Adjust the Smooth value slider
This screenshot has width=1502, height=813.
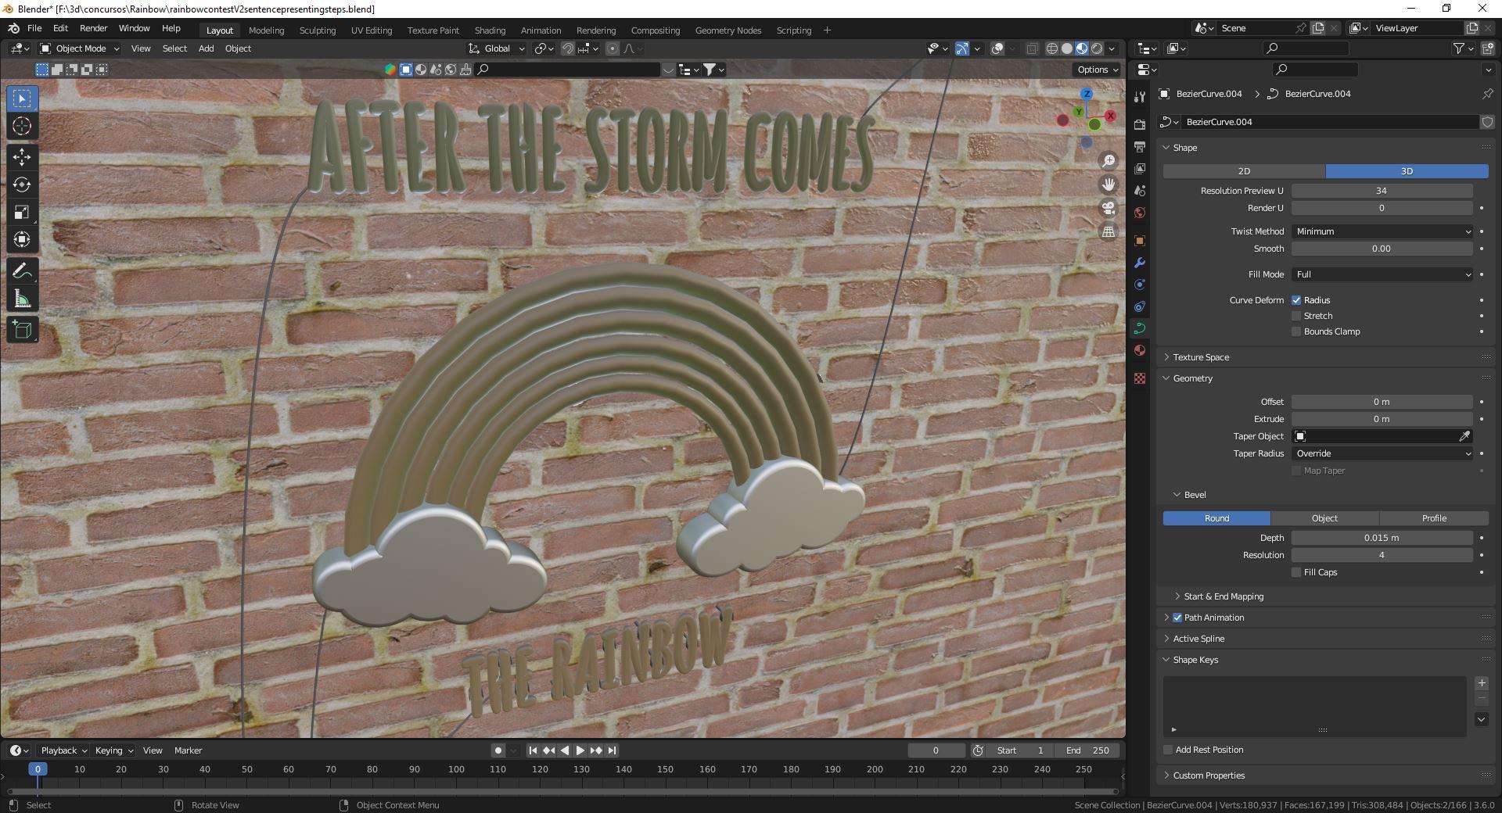click(1382, 249)
